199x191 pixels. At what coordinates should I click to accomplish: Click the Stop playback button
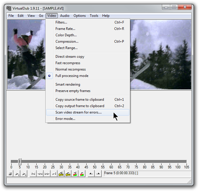click(x=10, y=174)
